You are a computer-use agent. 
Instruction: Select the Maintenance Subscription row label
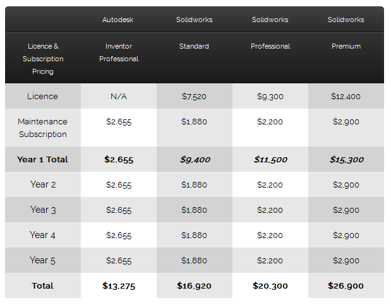pyautogui.click(x=43, y=128)
